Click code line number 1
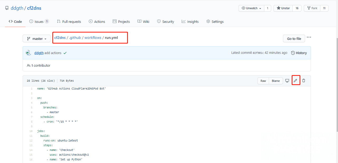 [32, 88]
